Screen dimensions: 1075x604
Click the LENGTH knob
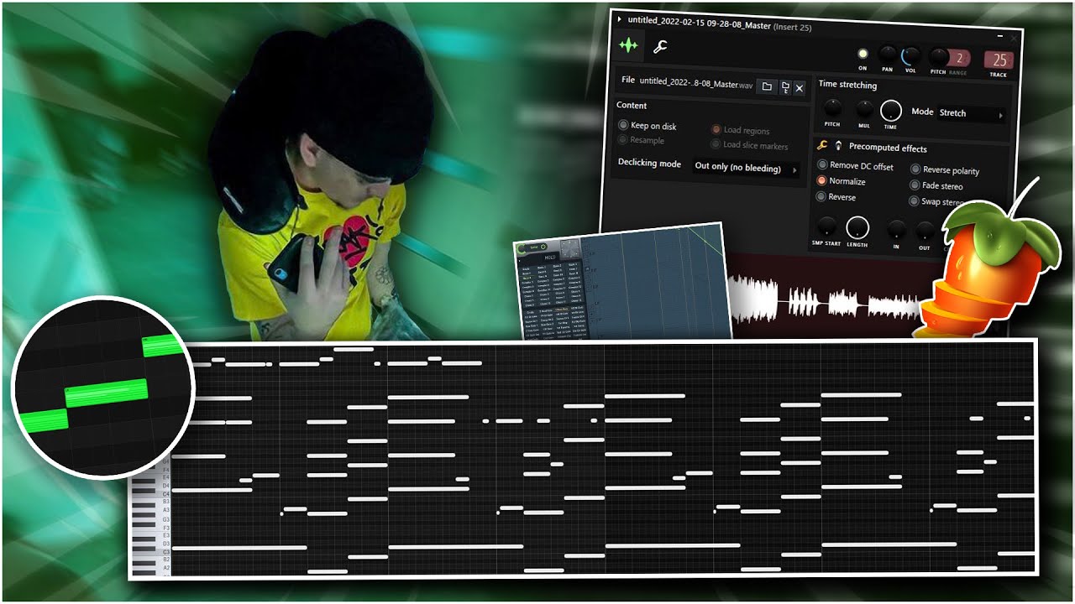click(857, 227)
